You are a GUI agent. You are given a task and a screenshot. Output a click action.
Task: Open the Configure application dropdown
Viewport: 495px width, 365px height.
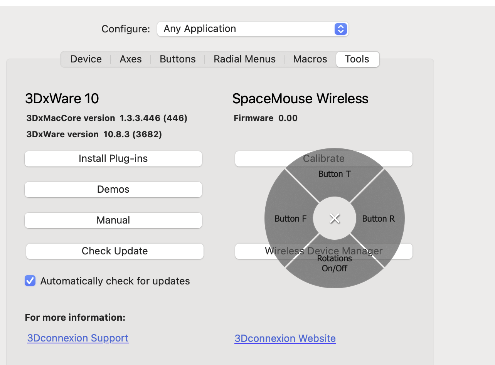coord(253,29)
